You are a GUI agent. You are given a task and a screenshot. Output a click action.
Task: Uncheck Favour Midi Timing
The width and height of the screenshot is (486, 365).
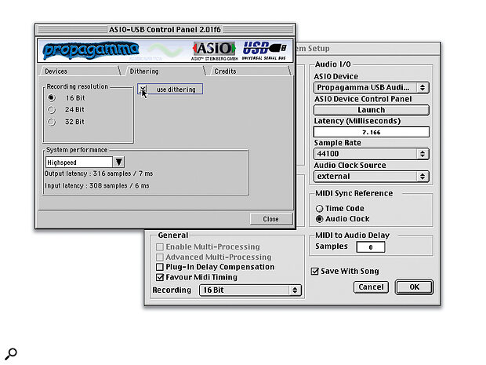coord(160,277)
